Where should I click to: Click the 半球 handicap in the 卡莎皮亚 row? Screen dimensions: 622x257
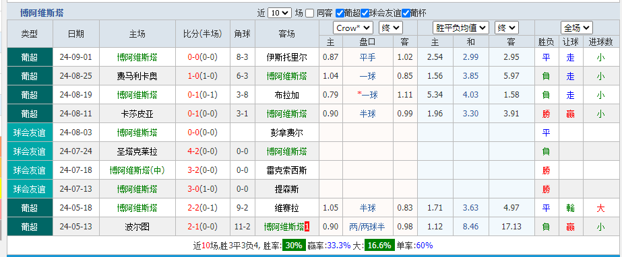click(x=367, y=114)
